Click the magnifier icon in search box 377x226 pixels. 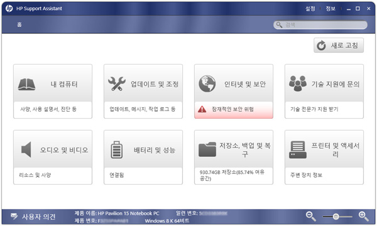pos(279,24)
